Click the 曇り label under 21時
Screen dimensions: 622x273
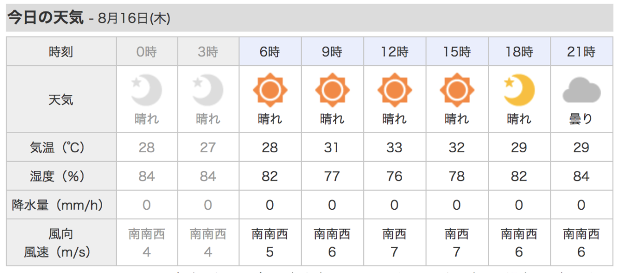pos(581,119)
